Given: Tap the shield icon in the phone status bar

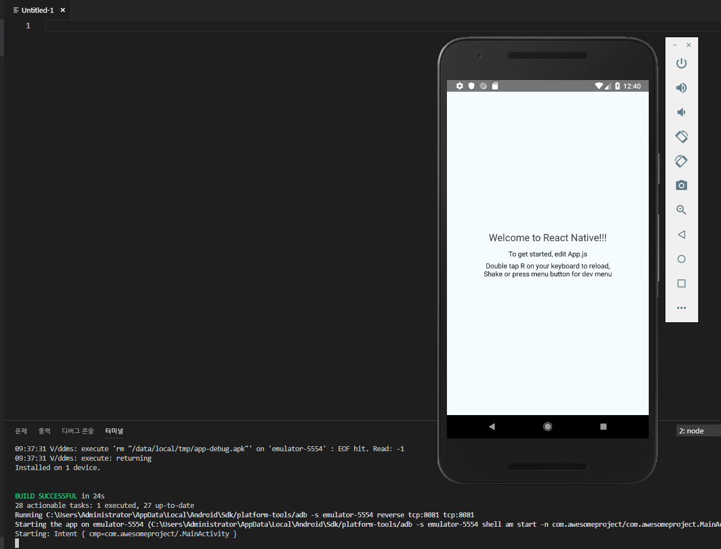Looking at the screenshot, I should pos(471,86).
